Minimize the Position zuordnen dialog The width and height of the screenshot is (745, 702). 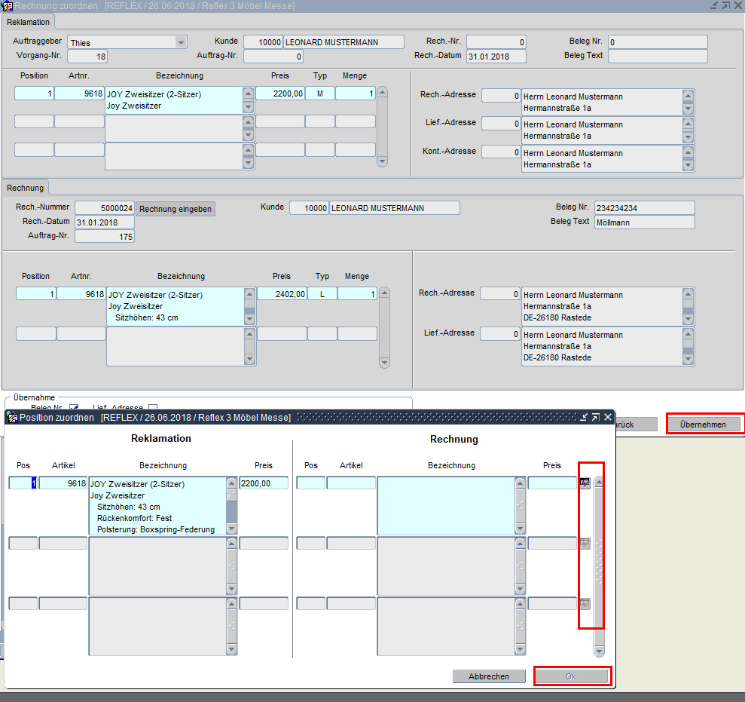(x=583, y=417)
